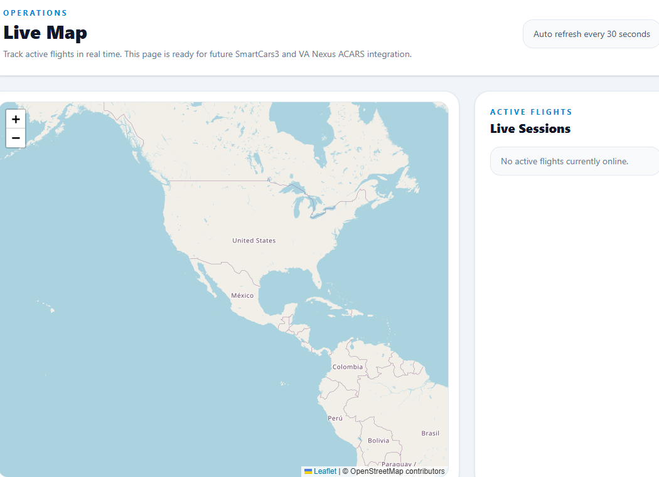Image resolution: width=659 pixels, height=477 pixels.
Task: Click the Ukraine flag icon beside Leaflet
Action: pos(308,471)
